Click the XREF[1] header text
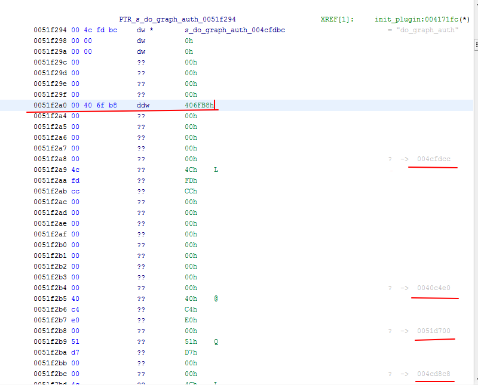The width and height of the screenshot is (478, 385). (337, 19)
